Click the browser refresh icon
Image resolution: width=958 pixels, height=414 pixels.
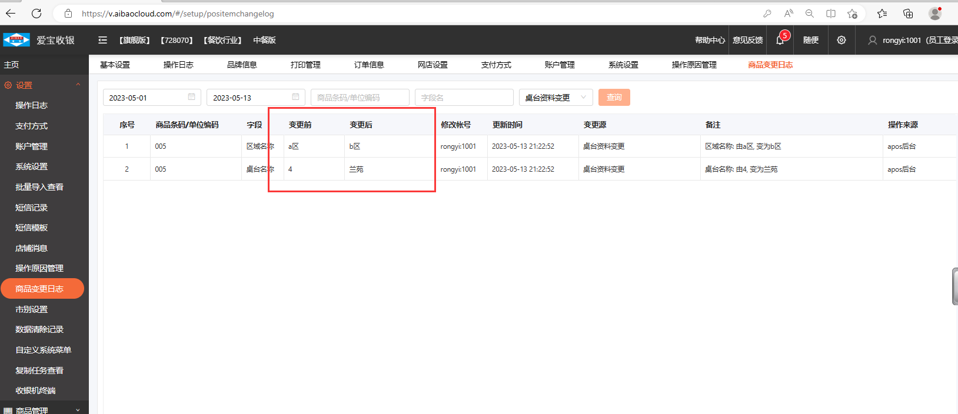click(36, 14)
